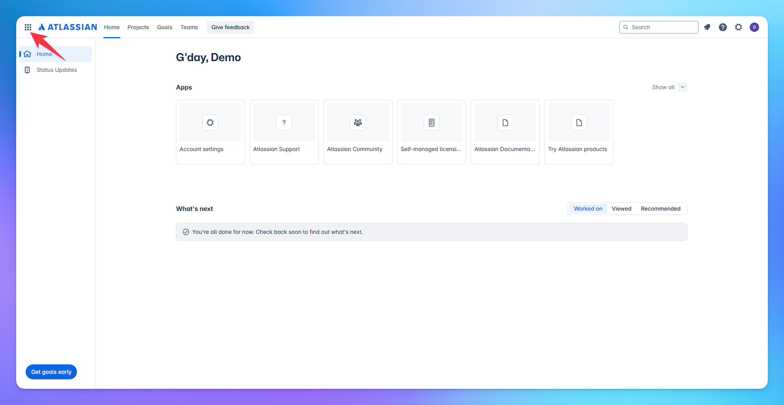Select the Worked on filter
The width and height of the screenshot is (784, 405).
pyautogui.click(x=588, y=209)
